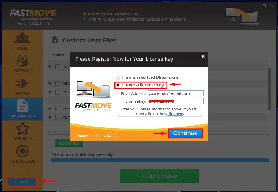The width and height of the screenshot is (278, 192).
Task: Click the operation progress bar
Action: pos(160,160)
